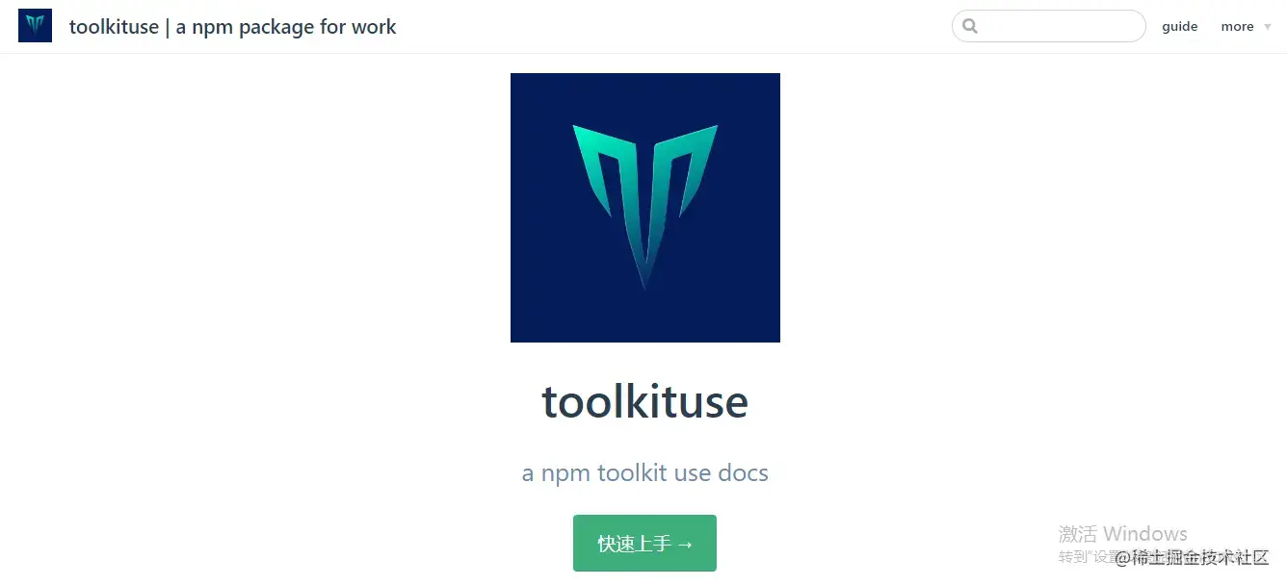Expand the more dropdown menu
The height and width of the screenshot is (585, 1287).
(1246, 26)
